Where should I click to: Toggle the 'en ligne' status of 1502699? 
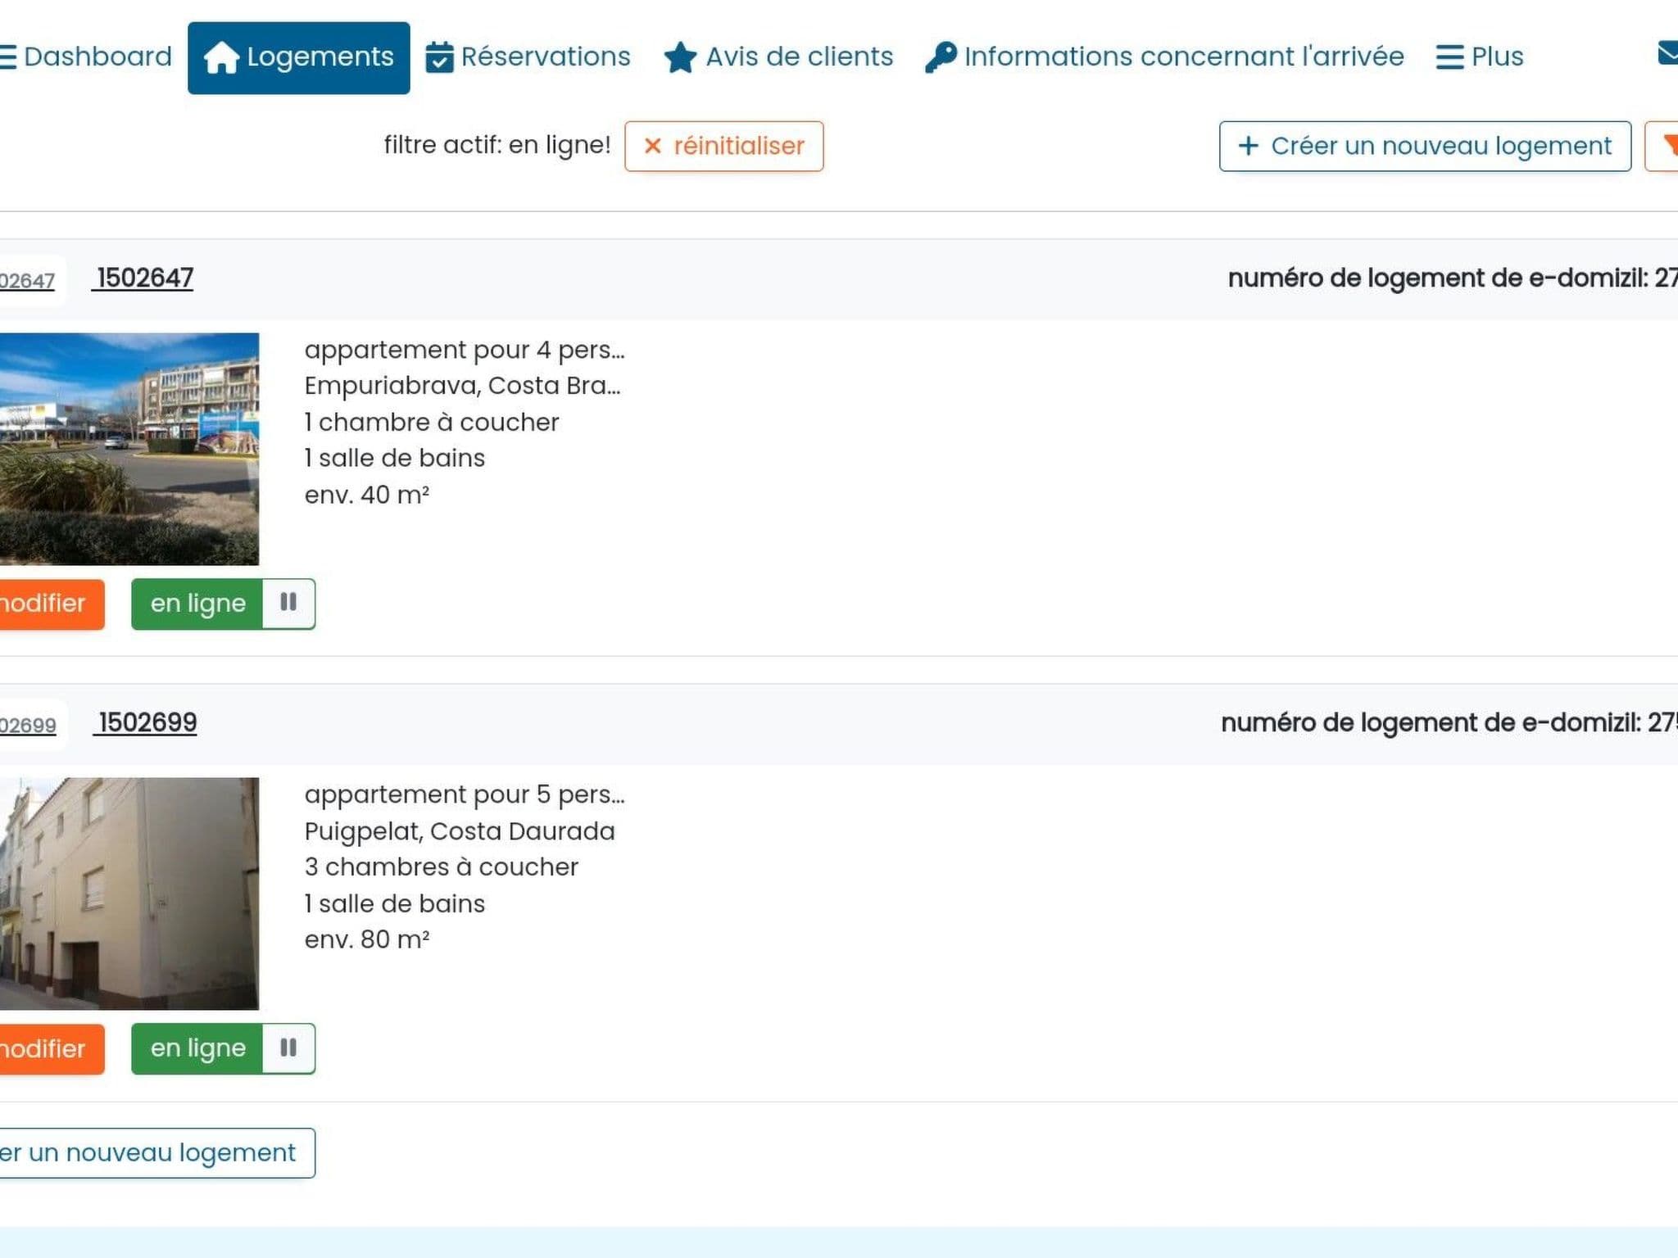tap(197, 1048)
